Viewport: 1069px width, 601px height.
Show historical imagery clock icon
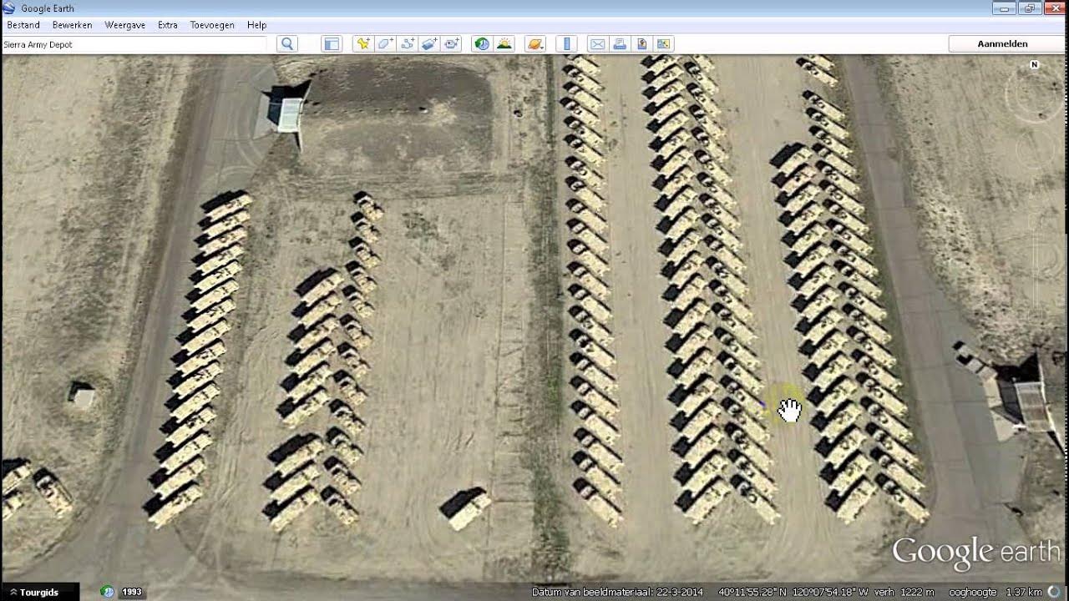pos(482,44)
